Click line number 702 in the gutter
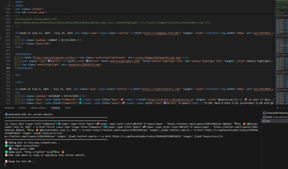 pos(8,68)
